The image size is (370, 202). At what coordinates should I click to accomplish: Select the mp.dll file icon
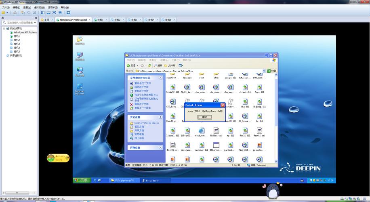(231, 130)
